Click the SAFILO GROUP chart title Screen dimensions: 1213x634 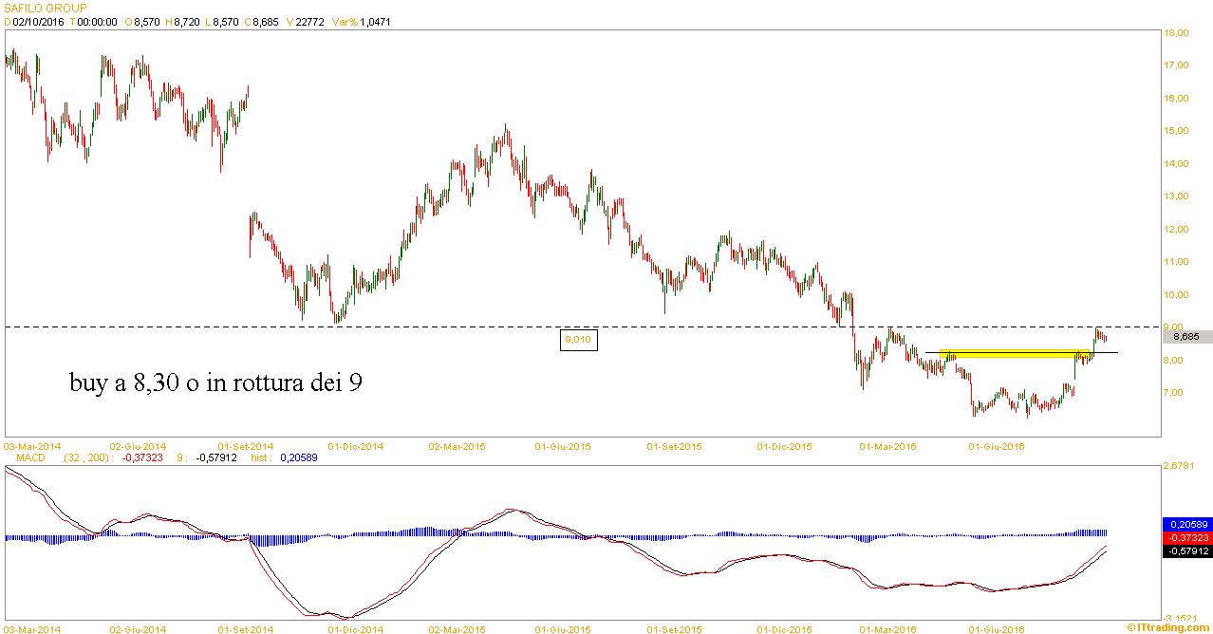[45, 8]
